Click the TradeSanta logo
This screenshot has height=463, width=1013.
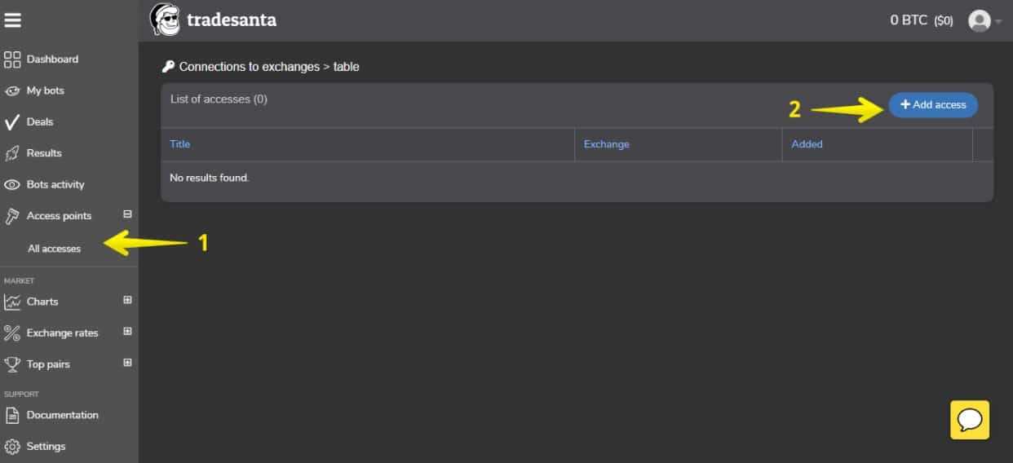pos(214,20)
